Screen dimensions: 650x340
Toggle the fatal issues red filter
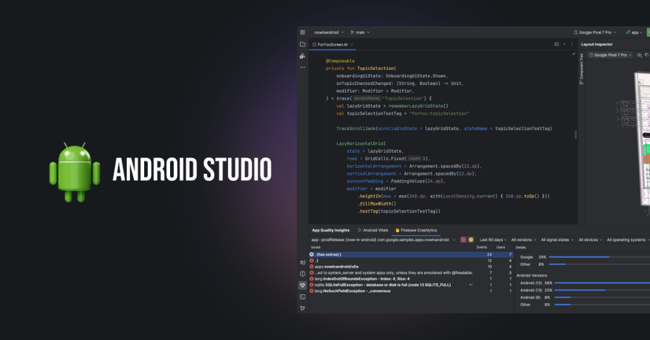[x=463, y=240]
